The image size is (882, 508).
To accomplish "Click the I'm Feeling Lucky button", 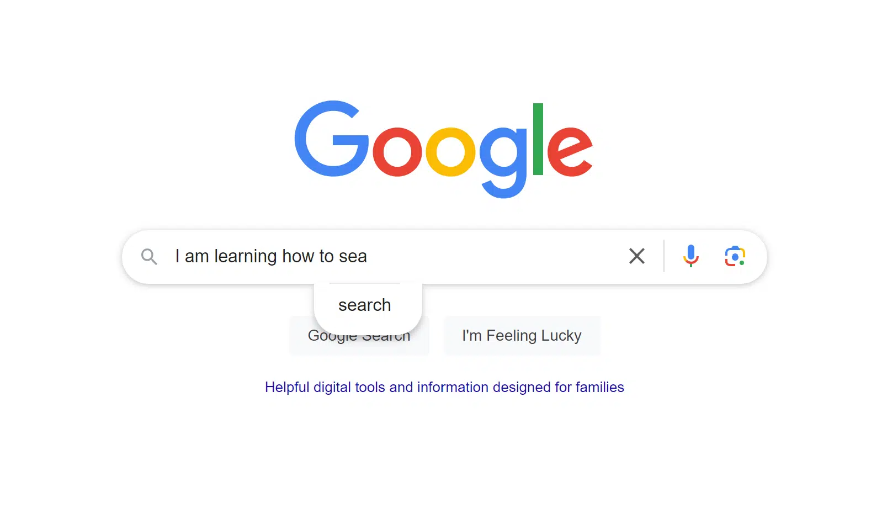I will (x=522, y=335).
